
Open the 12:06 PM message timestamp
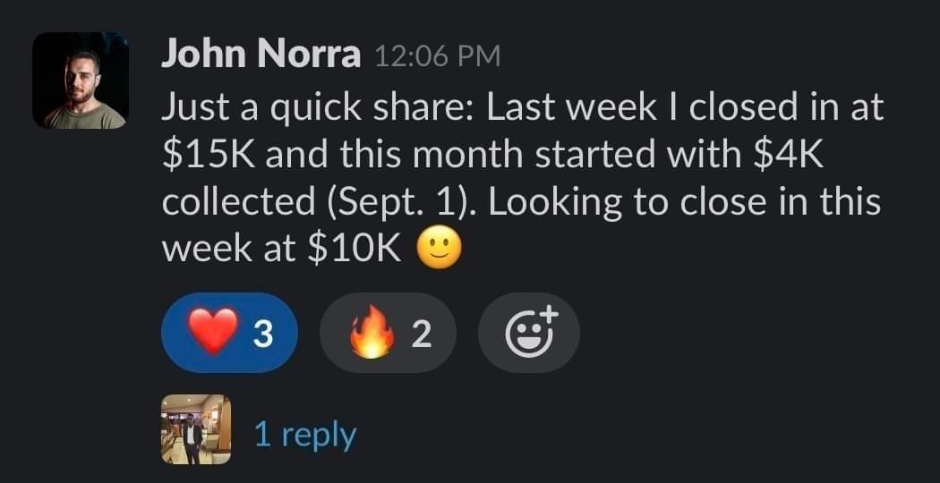[435, 57]
